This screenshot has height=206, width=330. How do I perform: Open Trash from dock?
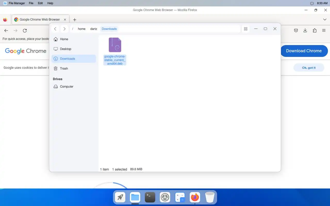(210, 198)
